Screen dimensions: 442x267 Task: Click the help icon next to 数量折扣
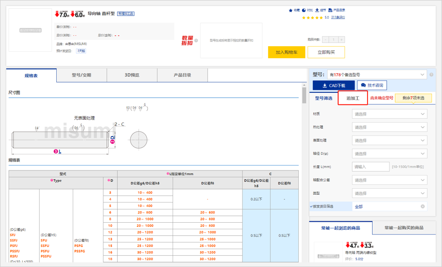[196, 41]
